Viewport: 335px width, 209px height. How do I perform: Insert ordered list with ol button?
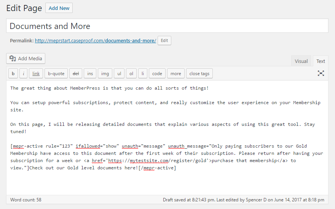[131, 74]
